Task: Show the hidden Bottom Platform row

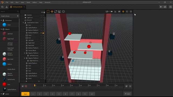Action: (x=41, y=33)
